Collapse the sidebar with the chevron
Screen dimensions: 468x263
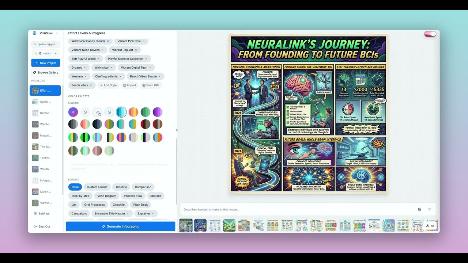coord(57,33)
